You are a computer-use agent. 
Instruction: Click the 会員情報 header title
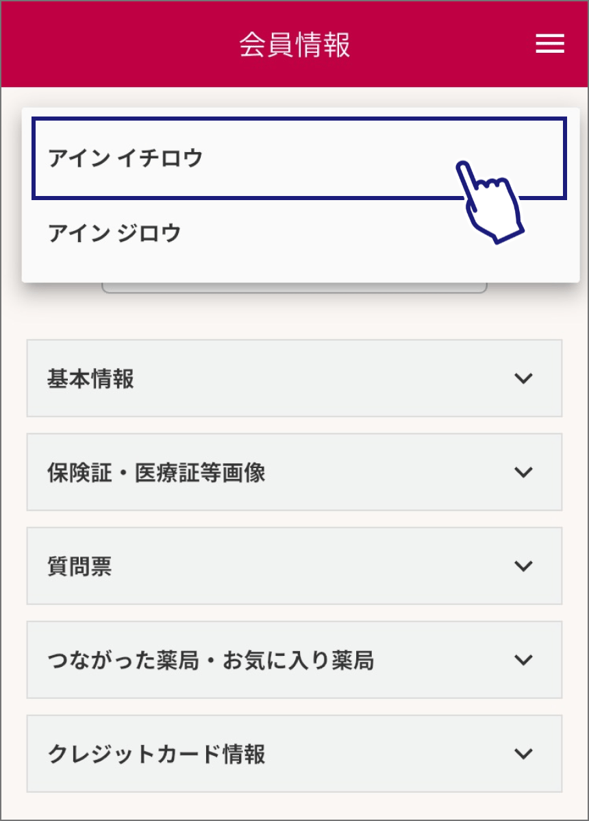(294, 44)
